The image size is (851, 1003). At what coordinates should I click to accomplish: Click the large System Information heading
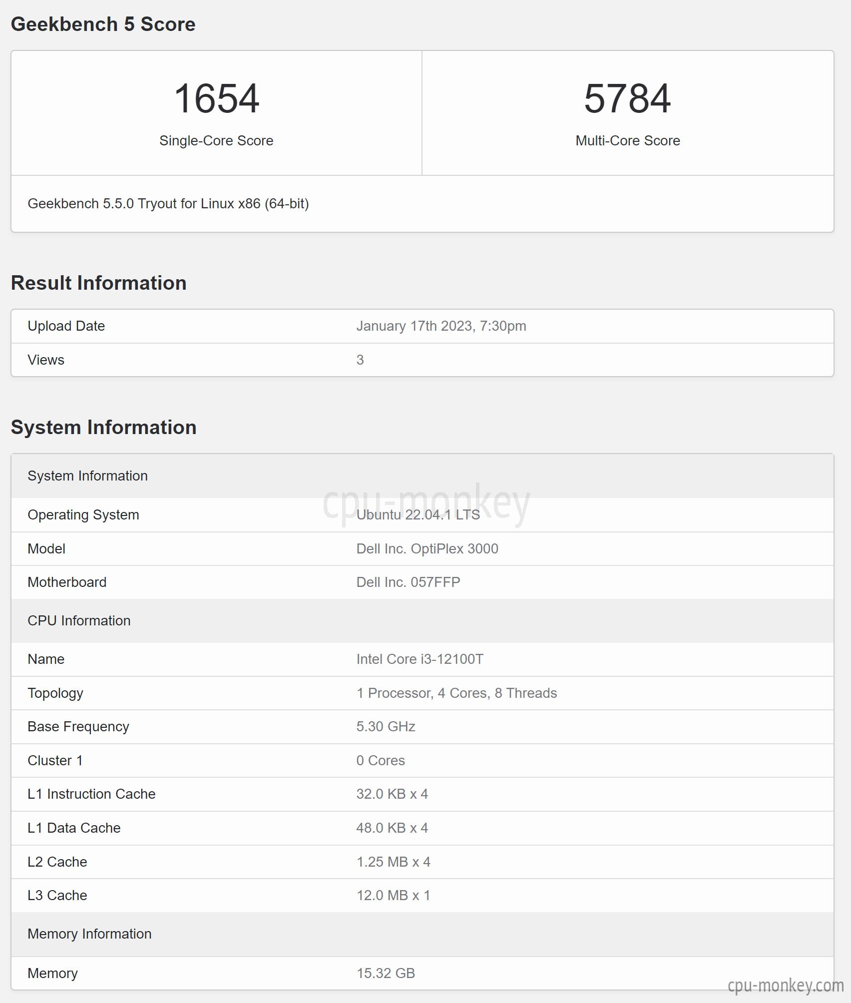point(103,427)
